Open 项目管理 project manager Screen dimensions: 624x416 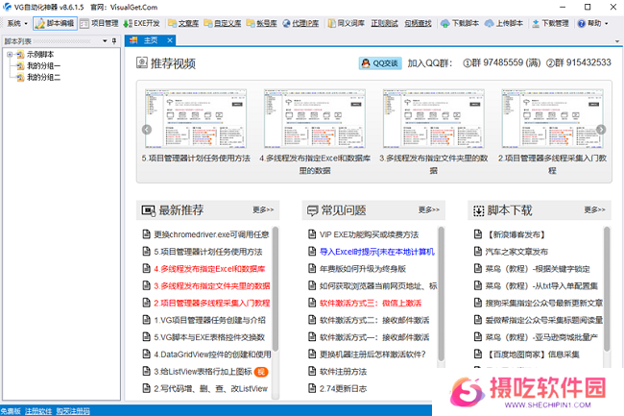[x=99, y=23]
